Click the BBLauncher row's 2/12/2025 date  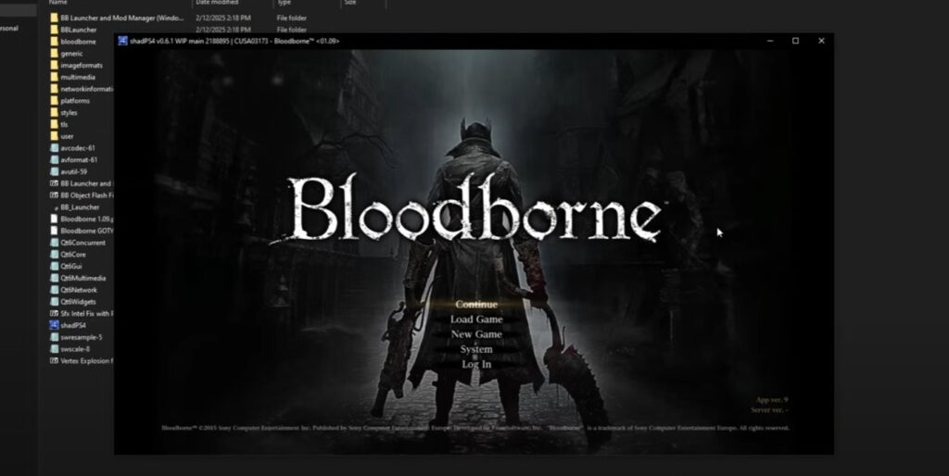pyautogui.click(x=222, y=30)
